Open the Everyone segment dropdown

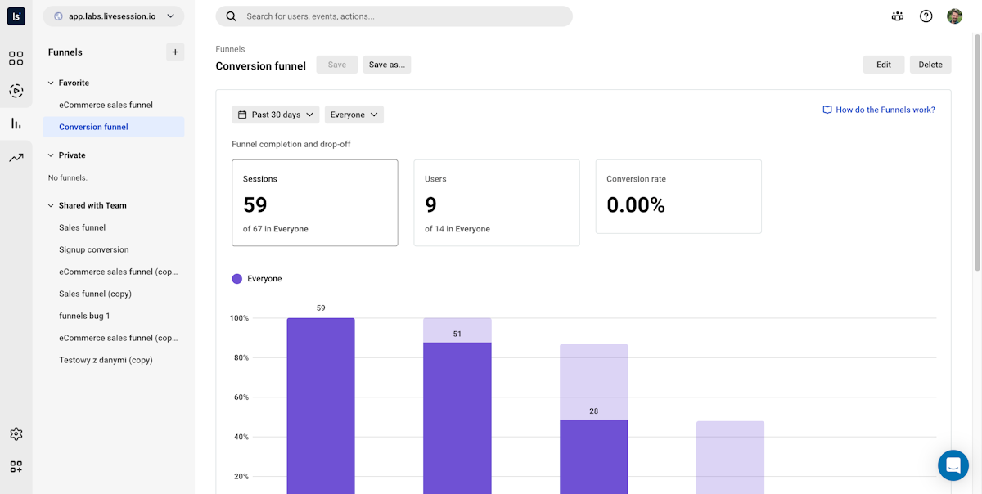354,115
